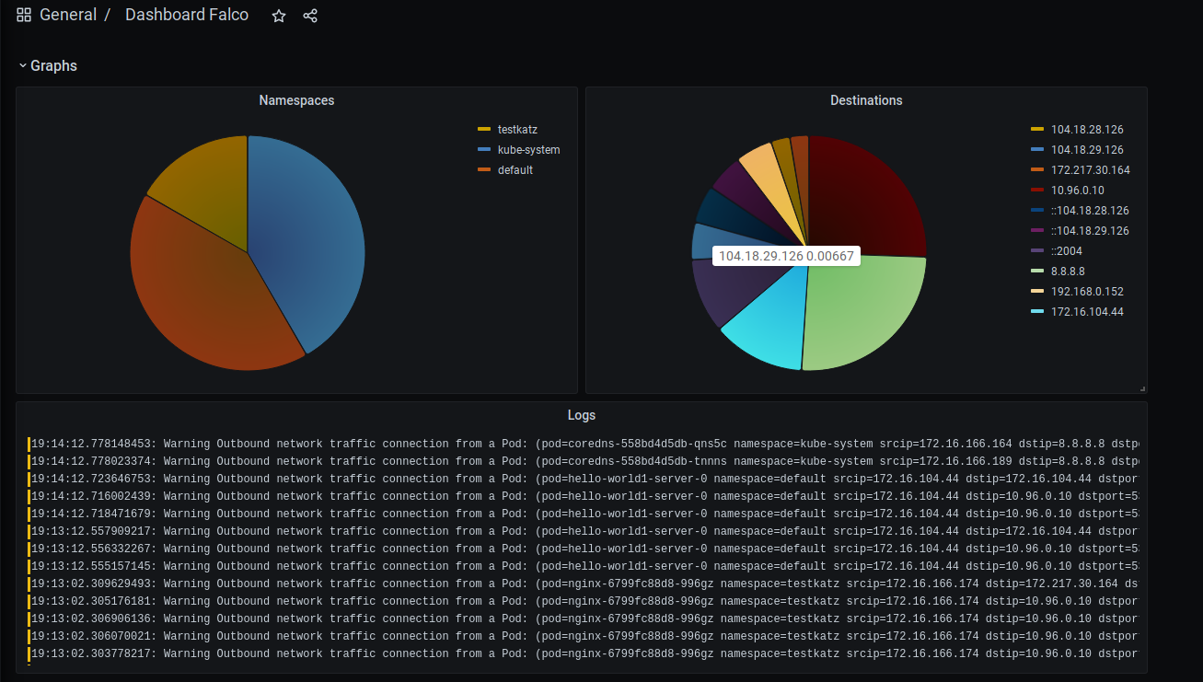Click the 172.16.104.44 legend color swatch
Viewport: 1203px width, 682px height.
pos(1037,312)
